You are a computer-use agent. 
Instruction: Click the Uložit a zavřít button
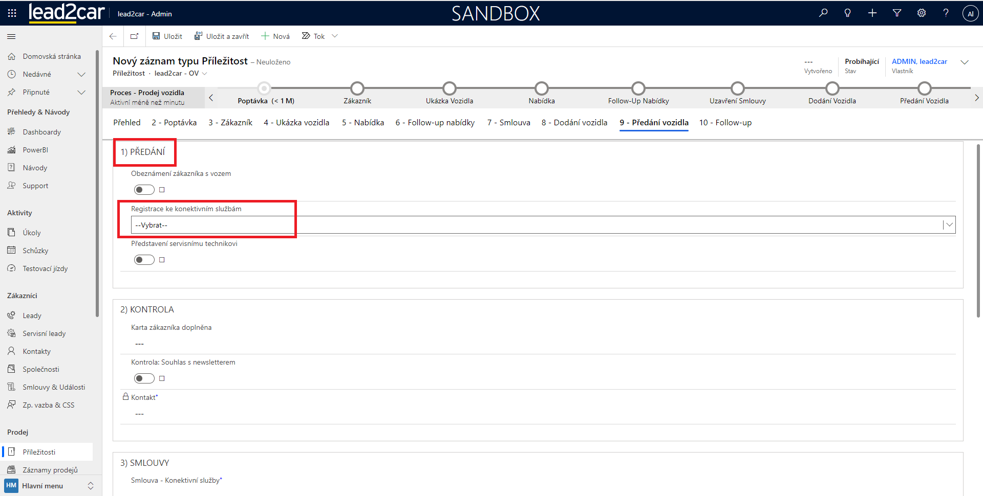[222, 36]
